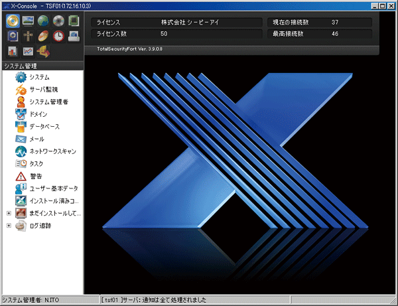Open the mixer sliders settings icon
The width and height of the screenshot is (398, 306).
click(x=28, y=36)
